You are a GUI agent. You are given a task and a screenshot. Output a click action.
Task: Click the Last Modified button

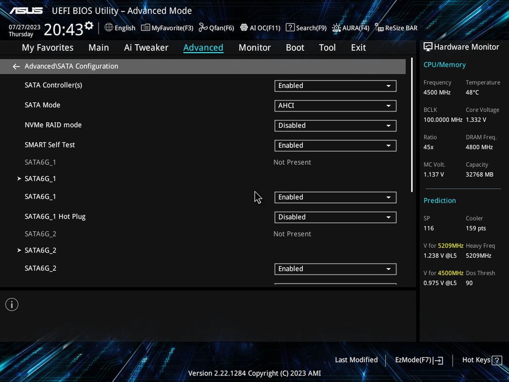point(356,360)
